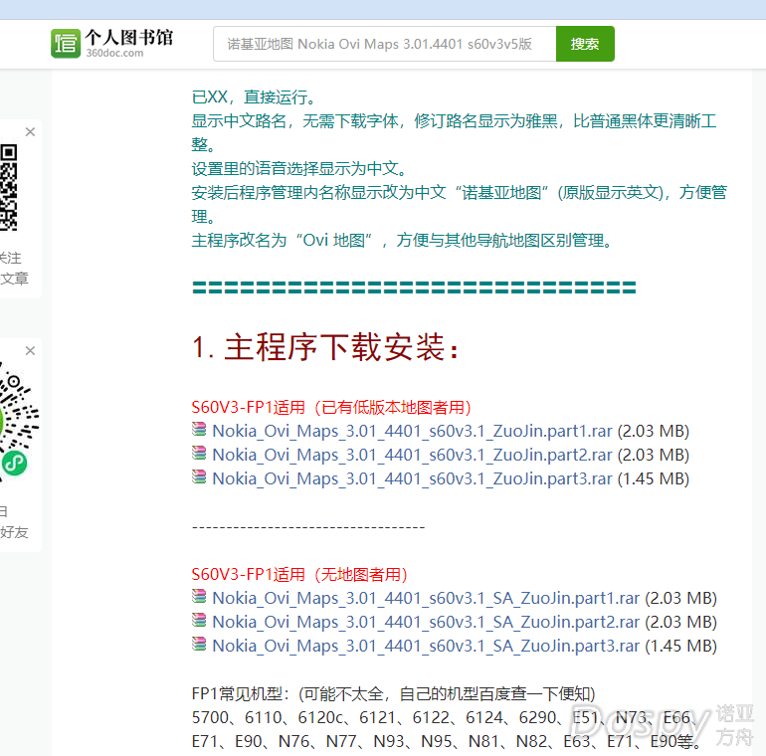Viewport: 766px width, 756px height.
Task: Click the line 已XX，直接运行。
Action: (x=254, y=97)
